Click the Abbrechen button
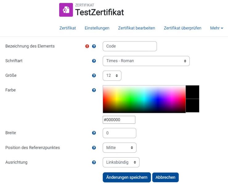The height and width of the screenshot is (184, 228). click(165, 177)
